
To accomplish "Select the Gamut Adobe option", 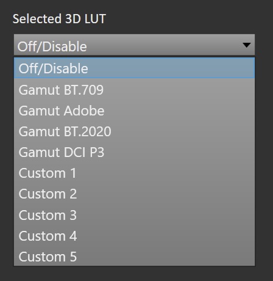I will click(134, 111).
